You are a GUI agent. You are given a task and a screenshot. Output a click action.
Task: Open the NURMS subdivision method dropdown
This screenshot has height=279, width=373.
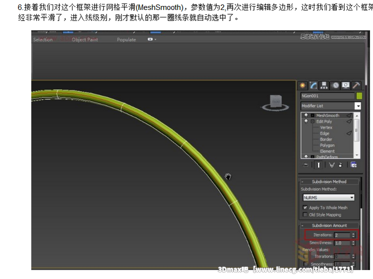click(329, 197)
